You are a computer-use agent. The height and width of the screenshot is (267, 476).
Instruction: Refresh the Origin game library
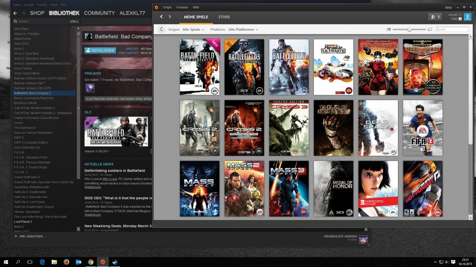[161, 29]
